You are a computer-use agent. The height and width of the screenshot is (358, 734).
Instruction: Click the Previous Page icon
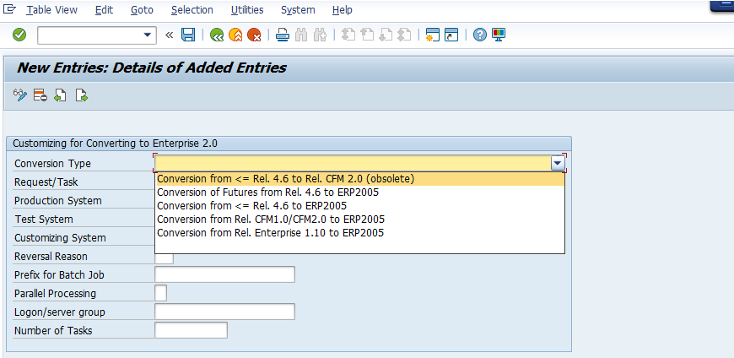pyautogui.click(x=367, y=35)
